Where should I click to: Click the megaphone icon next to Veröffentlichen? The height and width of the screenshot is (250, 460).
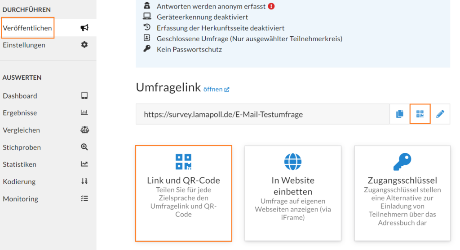coord(84,28)
